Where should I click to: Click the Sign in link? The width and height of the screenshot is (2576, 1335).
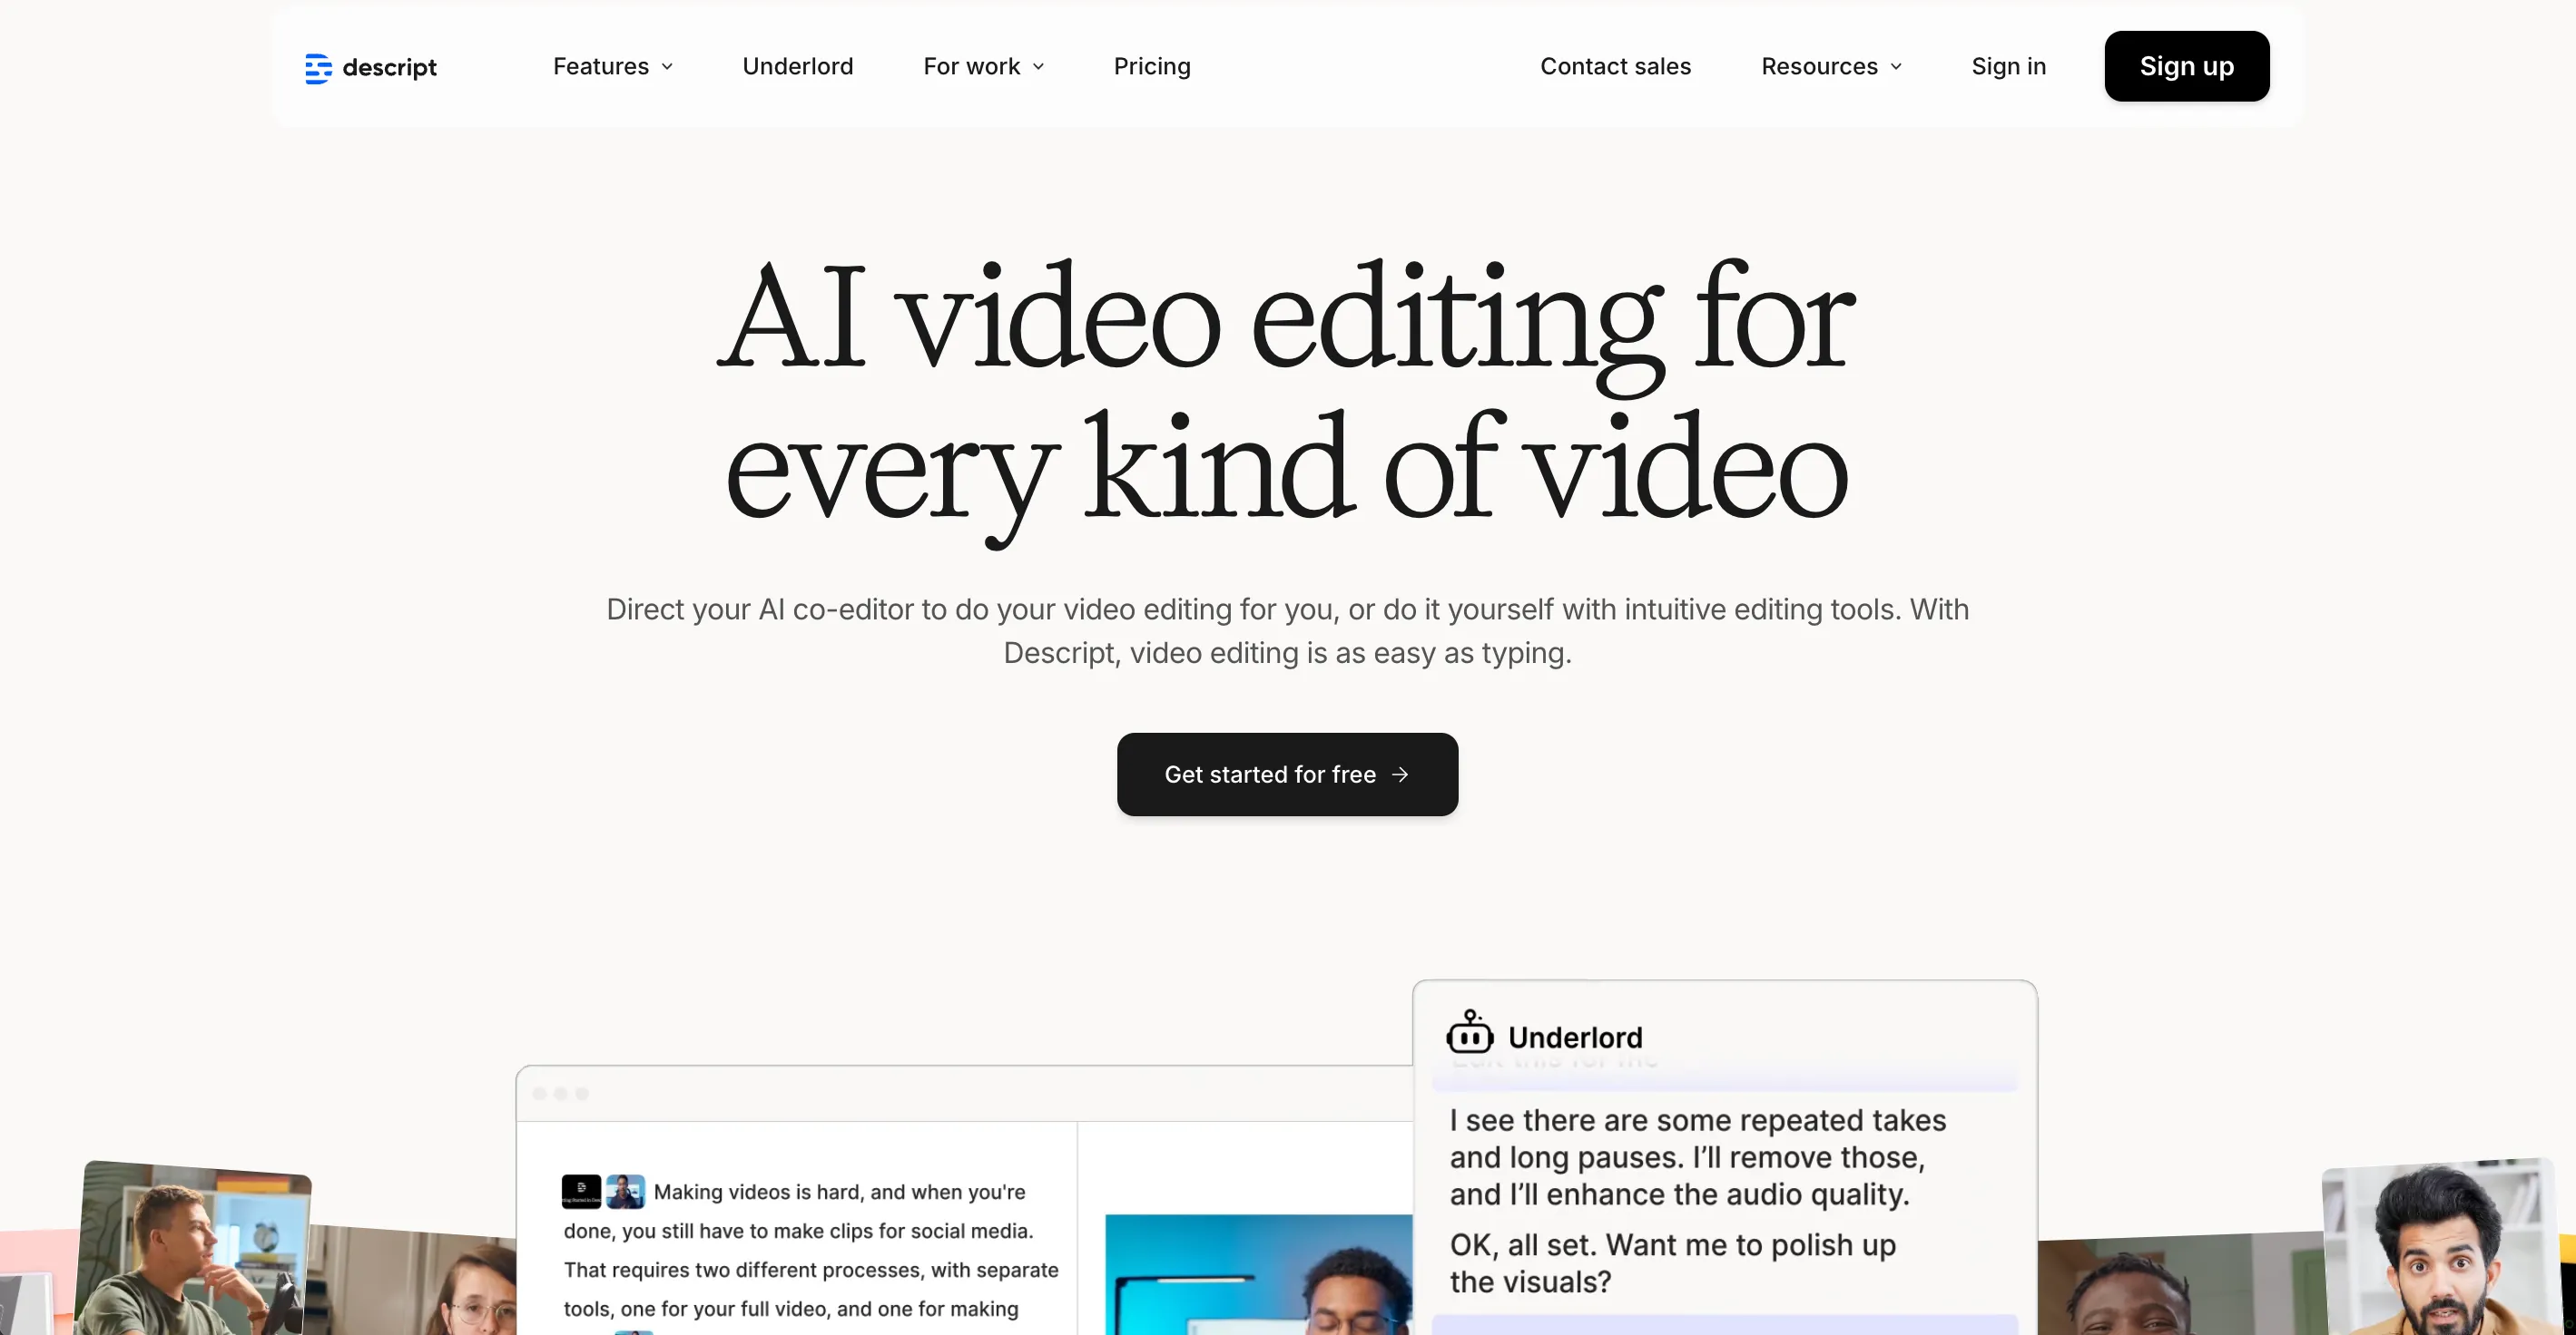click(2008, 66)
